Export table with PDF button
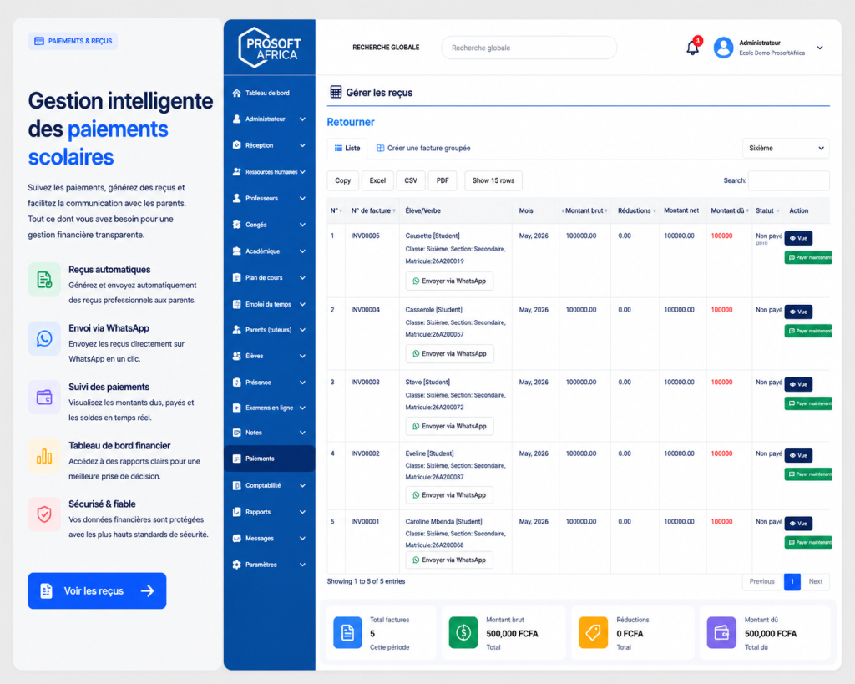This screenshot has height=684, width=855. pos(443,180)
